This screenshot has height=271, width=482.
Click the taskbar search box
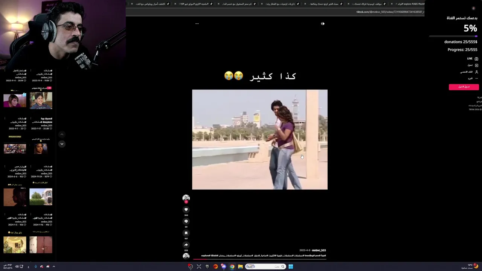(265, 266)
